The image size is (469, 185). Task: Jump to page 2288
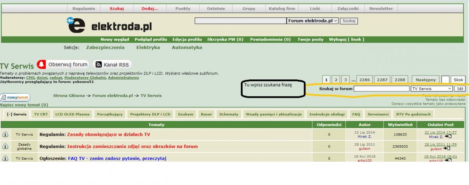(399, 79)
